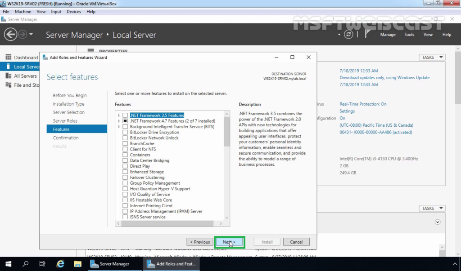This screenshot has width=461, height=271.
Task: Select File and Storage Services sidebar icon
Action: [9, 85]
